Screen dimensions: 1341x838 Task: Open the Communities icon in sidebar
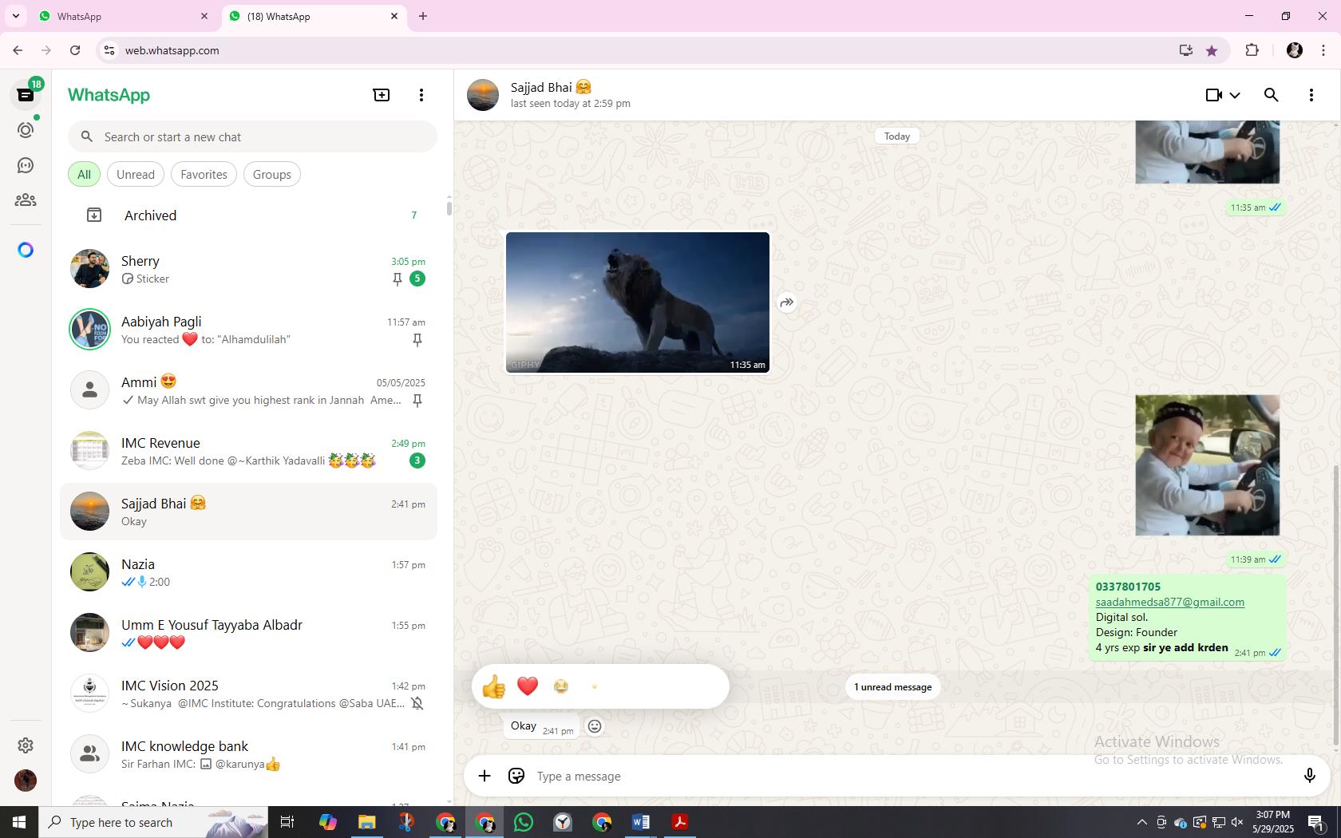click(x=26, y=200)
